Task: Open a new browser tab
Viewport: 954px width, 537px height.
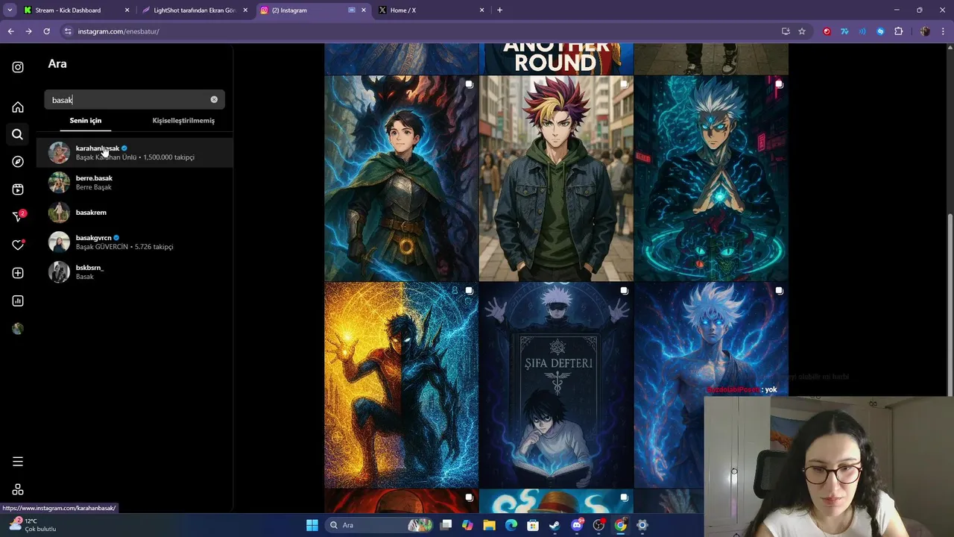Action: (499, 10)
